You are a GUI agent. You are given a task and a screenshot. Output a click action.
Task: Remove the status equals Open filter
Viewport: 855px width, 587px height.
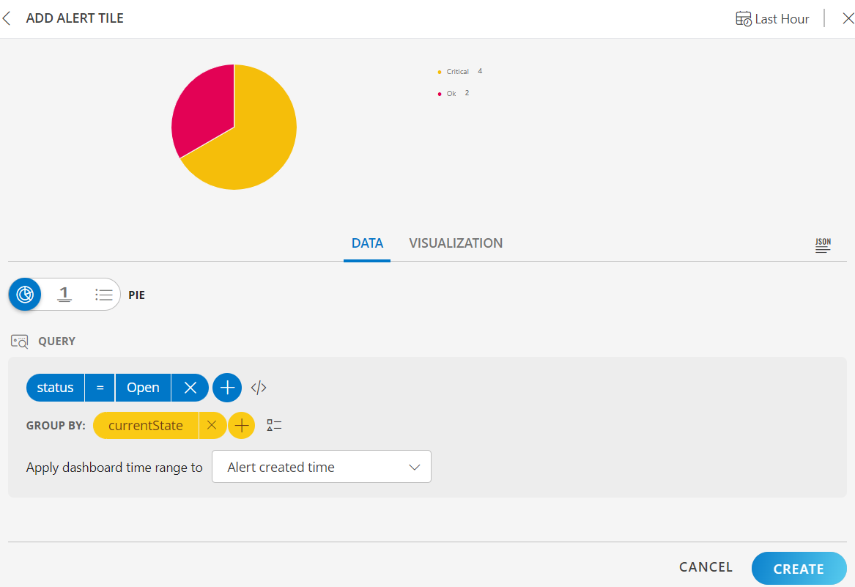click(x=190, y=388)
